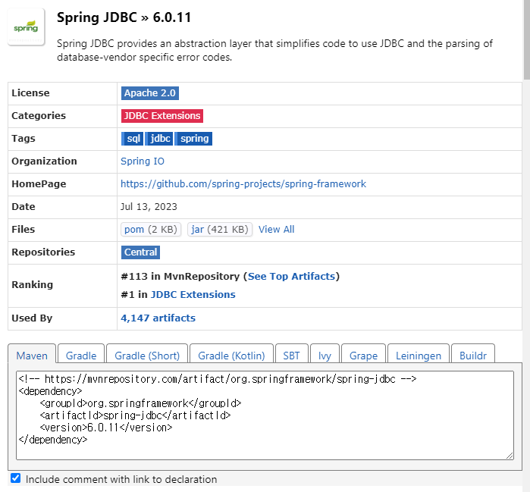This screenshot has width=530, height=492.
Task: Select the jdbc tag
Action: tap(159, 139)
